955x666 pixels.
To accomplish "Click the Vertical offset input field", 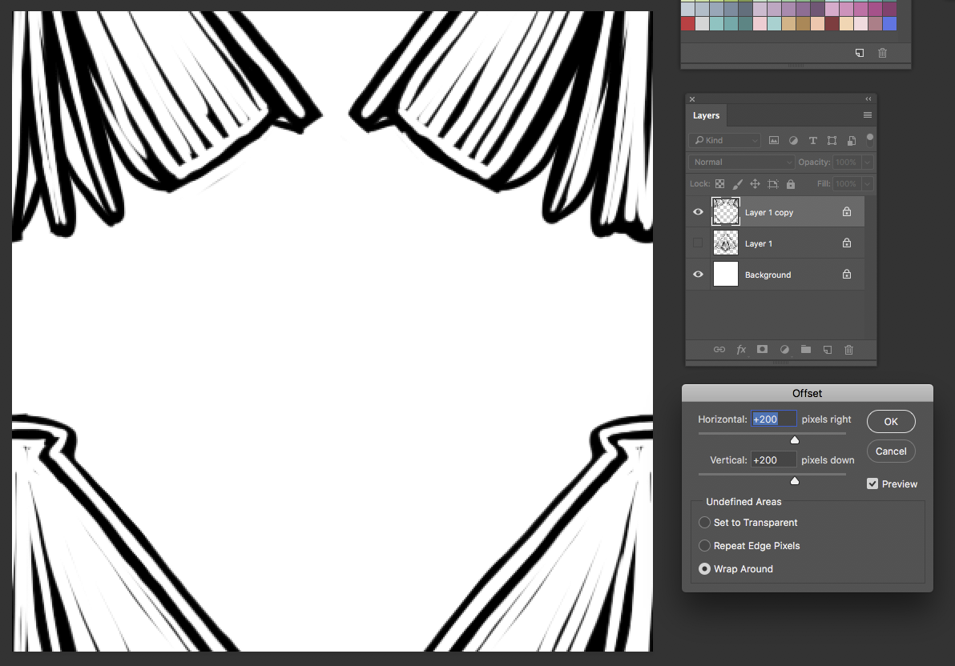I will coord(773,459).
